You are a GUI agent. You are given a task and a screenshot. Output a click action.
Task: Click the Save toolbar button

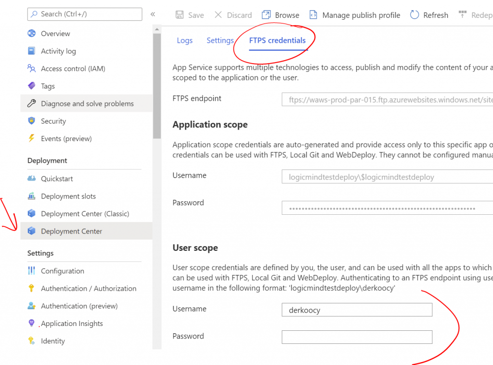pyautogui.click(x=190, y=15)
